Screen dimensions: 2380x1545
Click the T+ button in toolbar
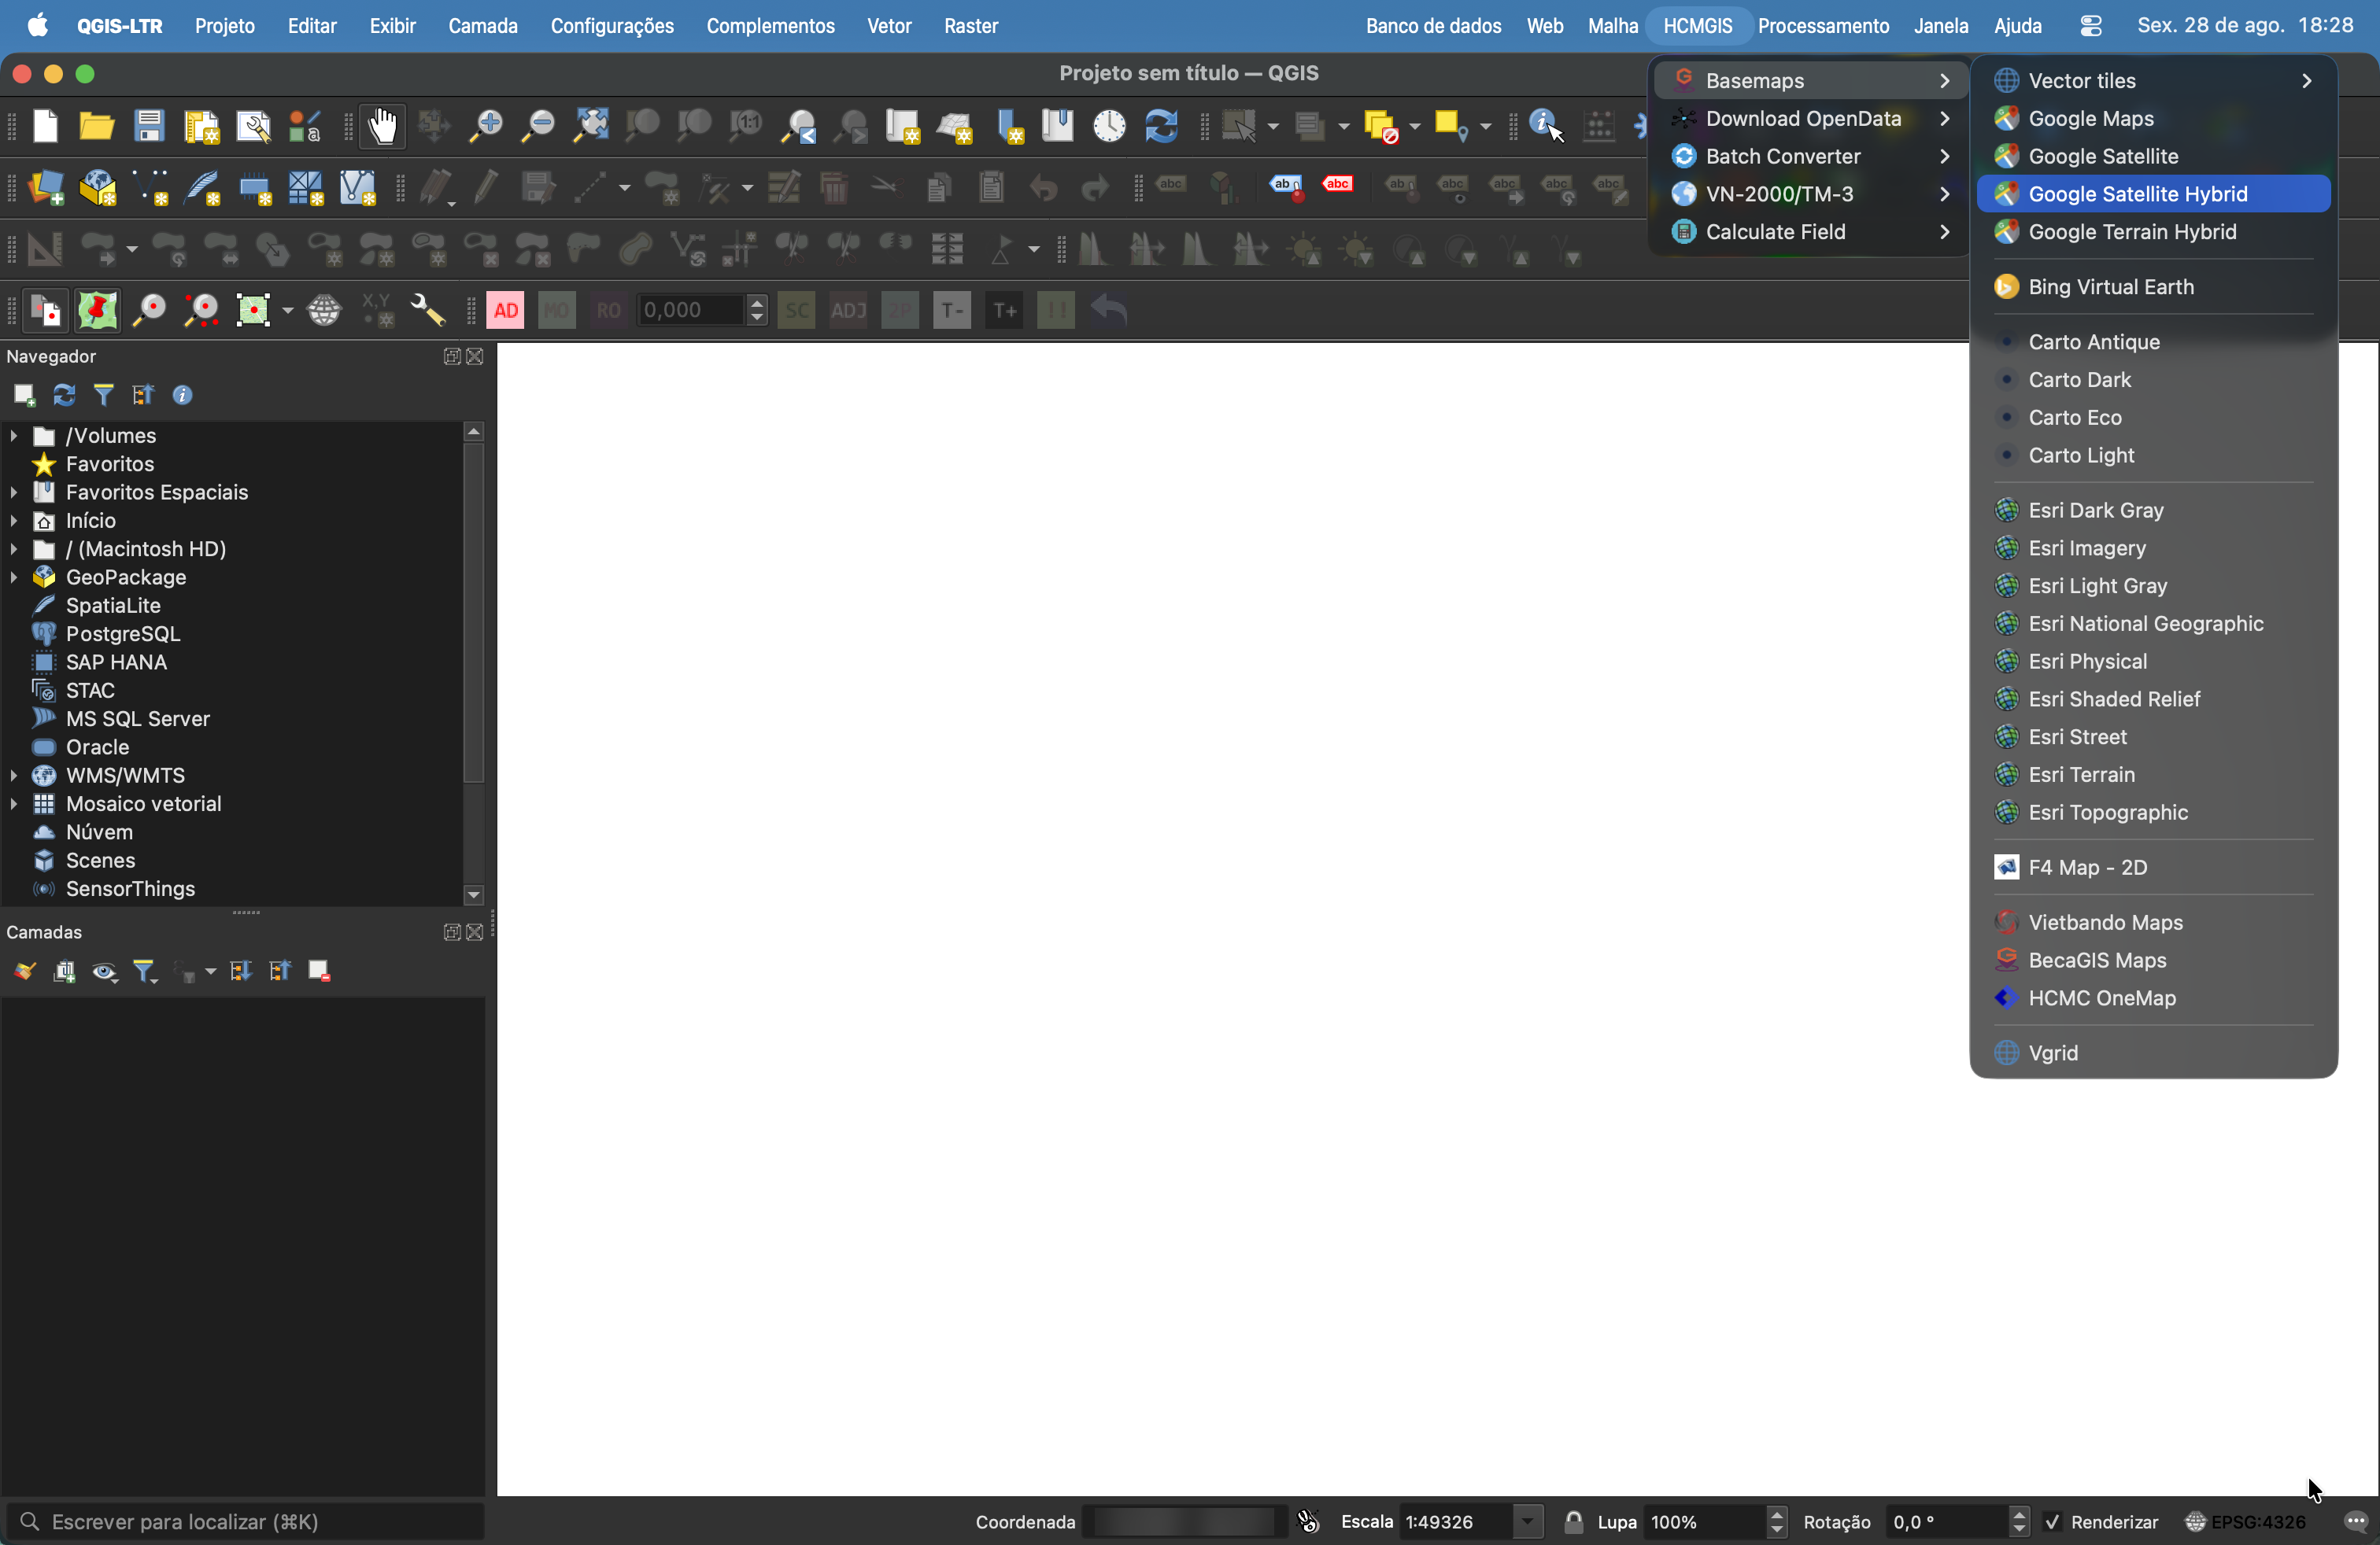click(1004, 311)
